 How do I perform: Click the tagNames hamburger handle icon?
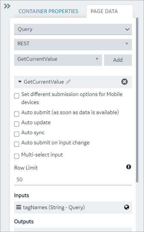(19, 207)
